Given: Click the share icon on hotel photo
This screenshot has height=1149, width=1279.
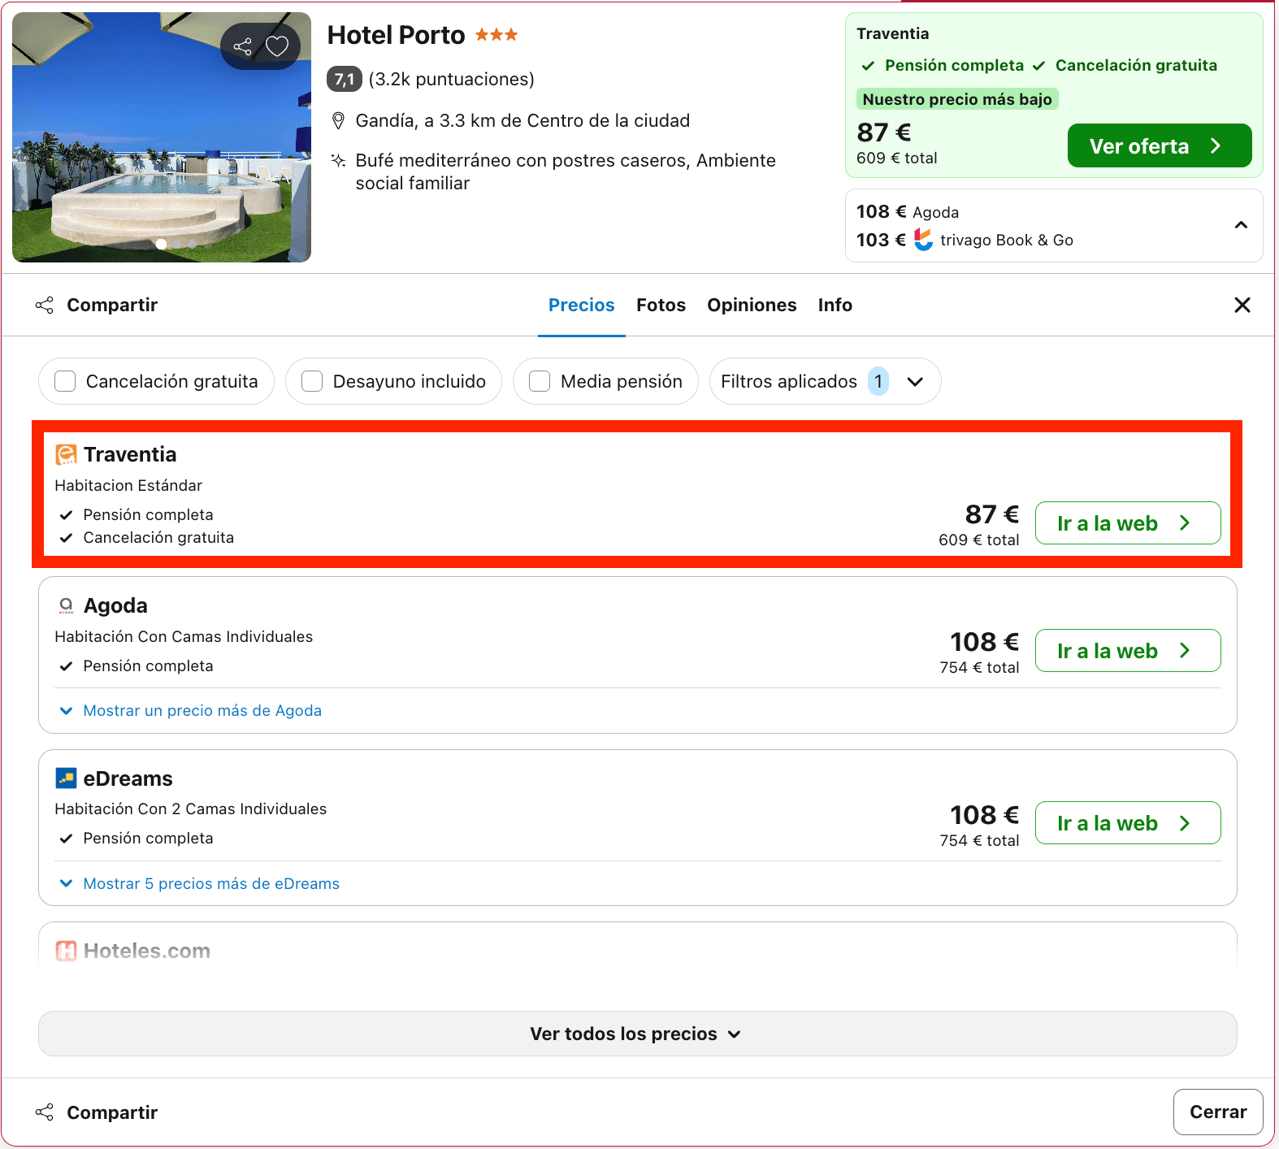Looking at the screenshot, I should (242, 46).
